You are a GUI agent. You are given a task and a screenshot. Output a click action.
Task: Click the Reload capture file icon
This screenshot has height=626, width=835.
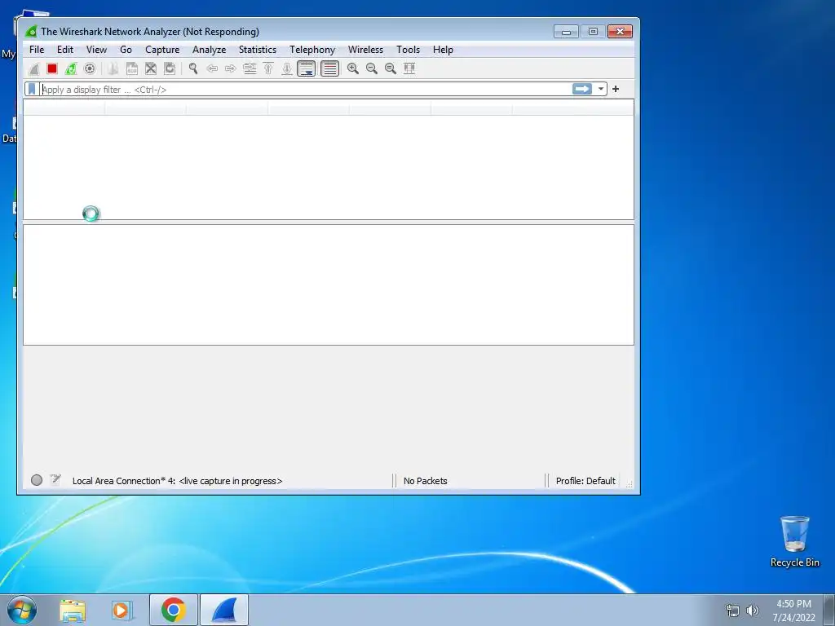170,68
